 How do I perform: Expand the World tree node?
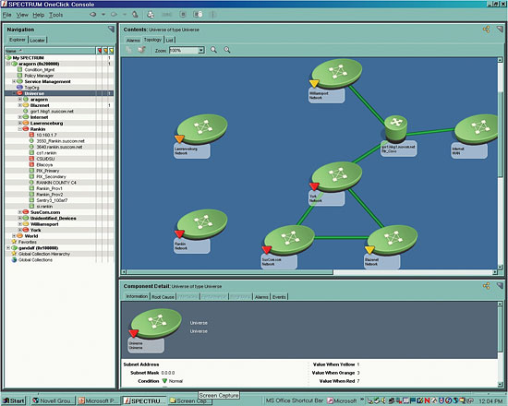[14, 236]
